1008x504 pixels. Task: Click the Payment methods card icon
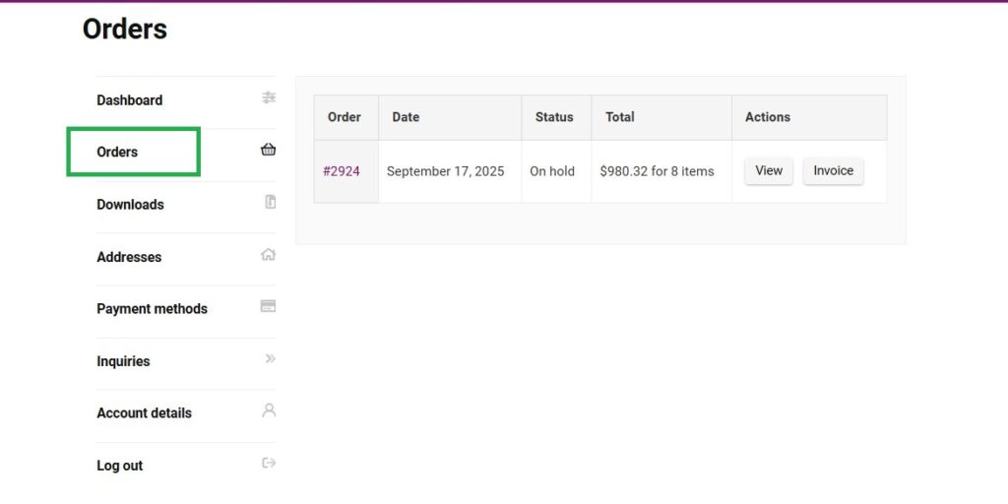268,306
